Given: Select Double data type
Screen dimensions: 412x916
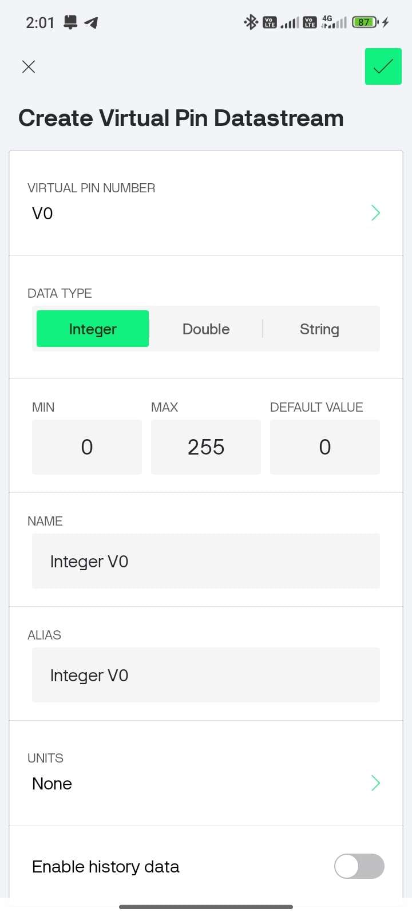Looking at the screenshot, I should [206, 329].
